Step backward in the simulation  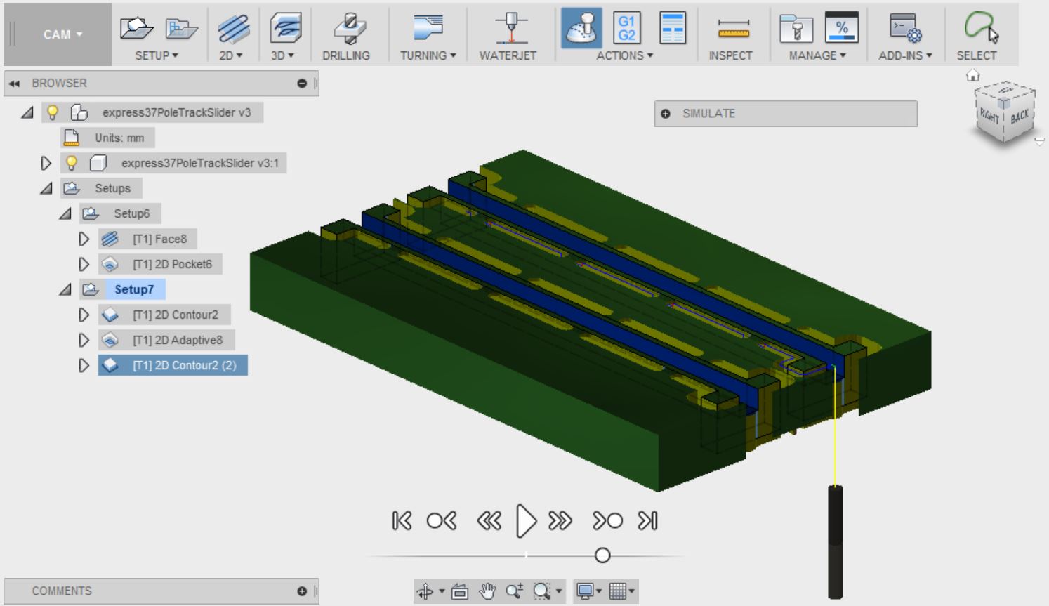pyautogui.click(x=489, y=521)
